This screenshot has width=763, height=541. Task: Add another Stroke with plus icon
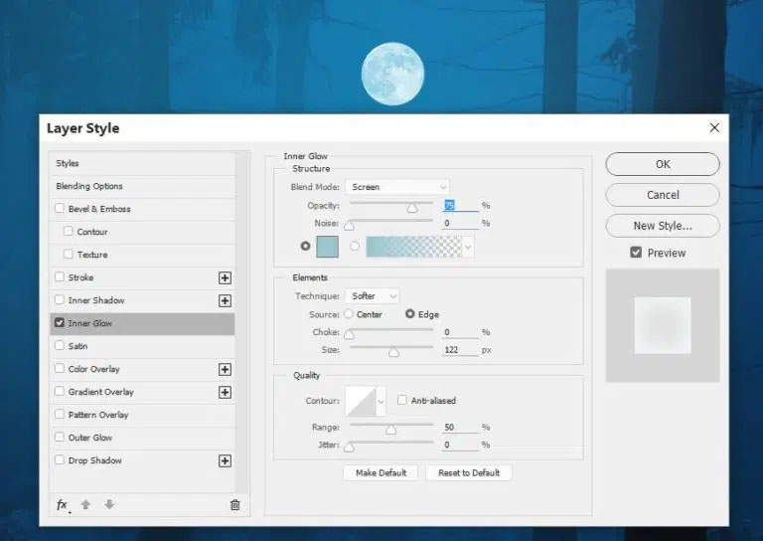[225, 277]
